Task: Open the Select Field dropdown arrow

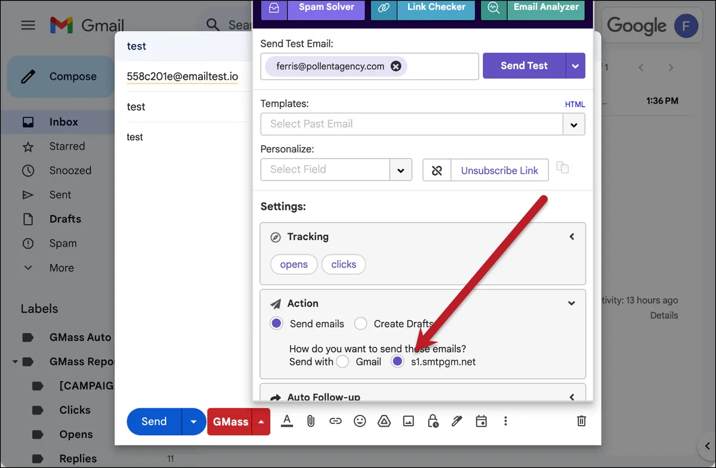Action: pos(401,170)
